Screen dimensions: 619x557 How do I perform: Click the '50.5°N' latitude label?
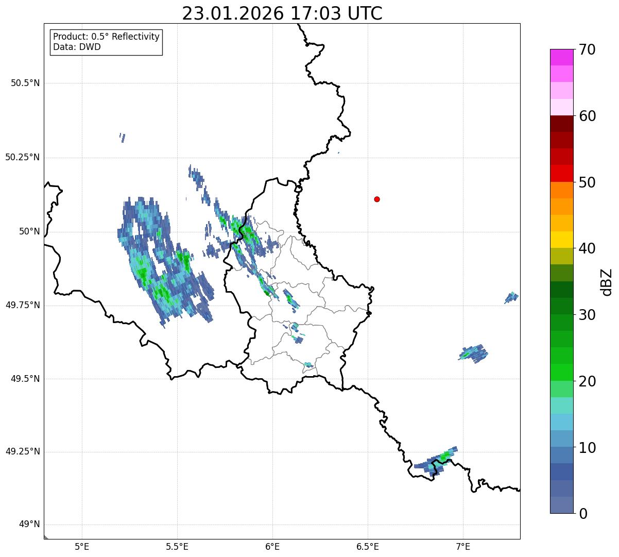pyautogui.click(x=25, y=83)
